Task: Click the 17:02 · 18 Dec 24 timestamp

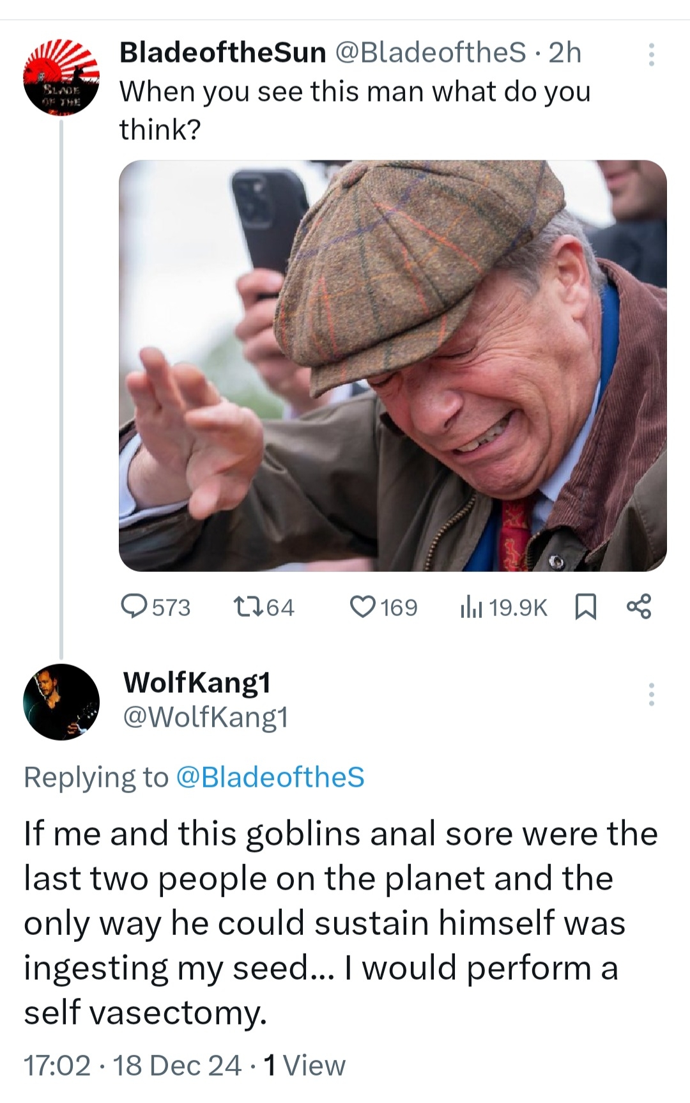Action: (x=133, y=1065)
